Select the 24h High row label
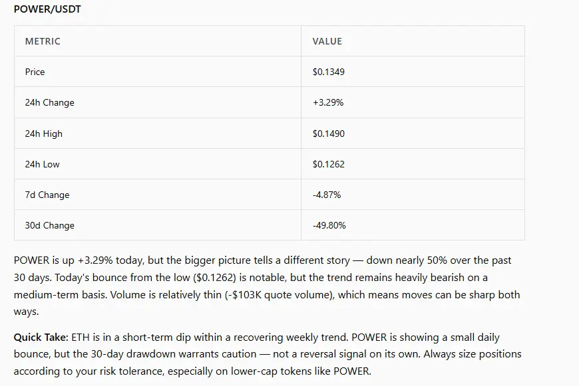This screenshot has width=579, height=386. [x=43, y=134]
